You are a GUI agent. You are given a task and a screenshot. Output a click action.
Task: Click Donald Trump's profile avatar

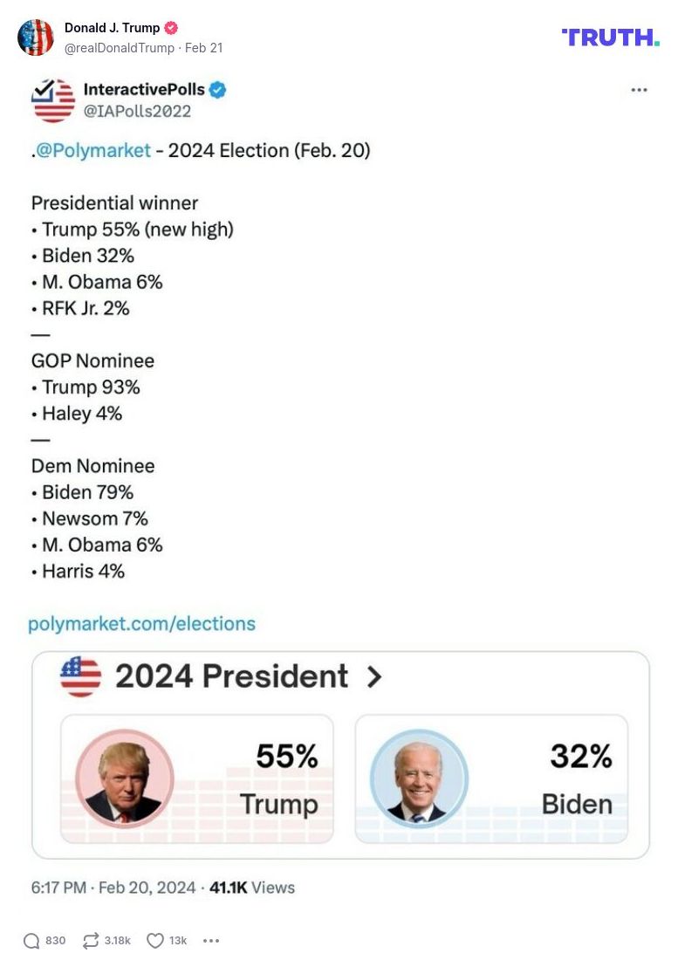(36, 38)
